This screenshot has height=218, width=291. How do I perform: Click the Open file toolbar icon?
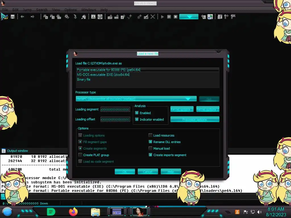4,17
